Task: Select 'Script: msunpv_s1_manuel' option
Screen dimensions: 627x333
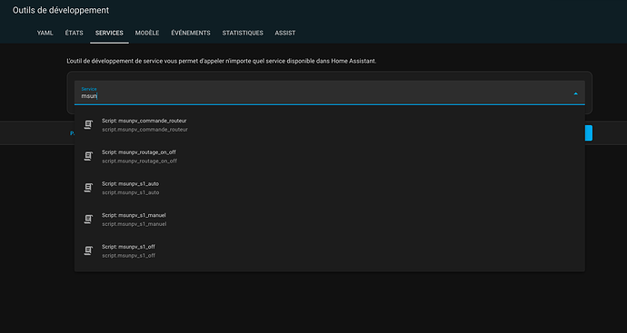Action: coord(330,220)
